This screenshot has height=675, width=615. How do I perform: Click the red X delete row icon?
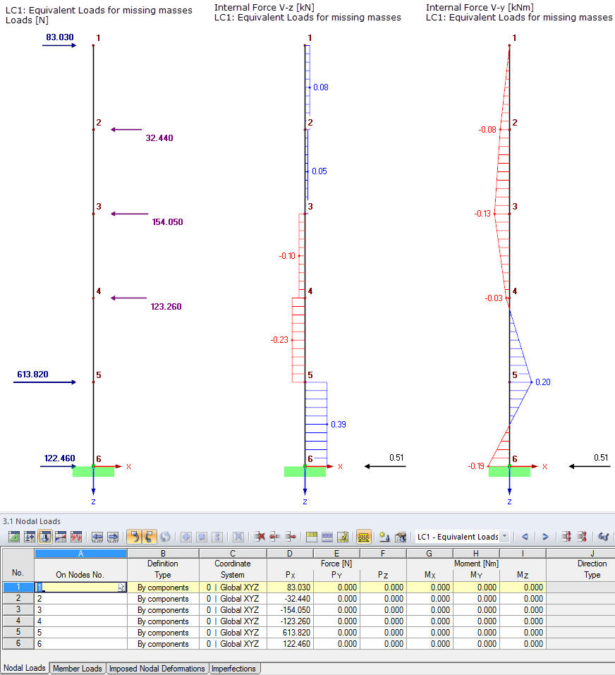259,537
